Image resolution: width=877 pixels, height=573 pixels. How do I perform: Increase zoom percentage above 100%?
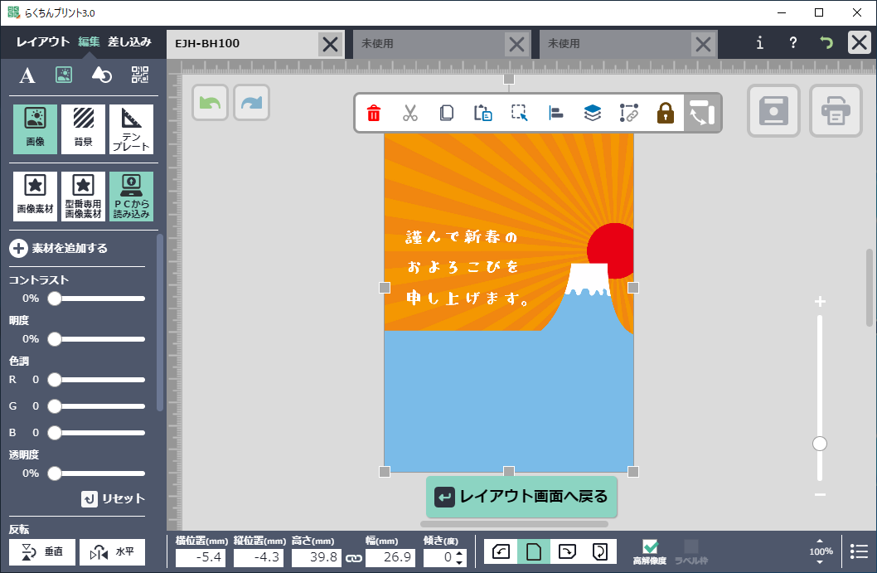pyautogui.click(x=820, y=541)
